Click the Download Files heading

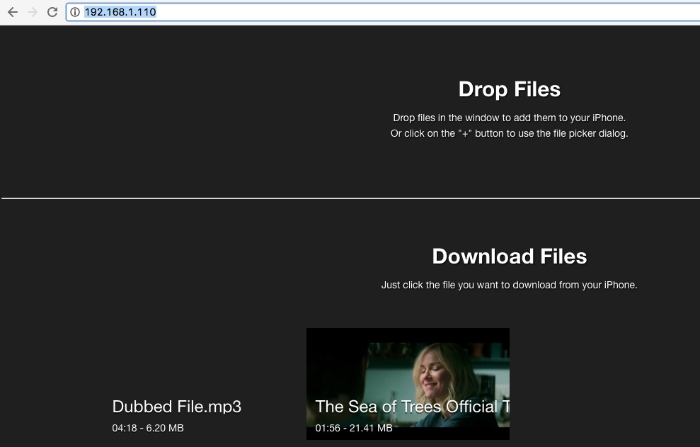click(509, 256)
